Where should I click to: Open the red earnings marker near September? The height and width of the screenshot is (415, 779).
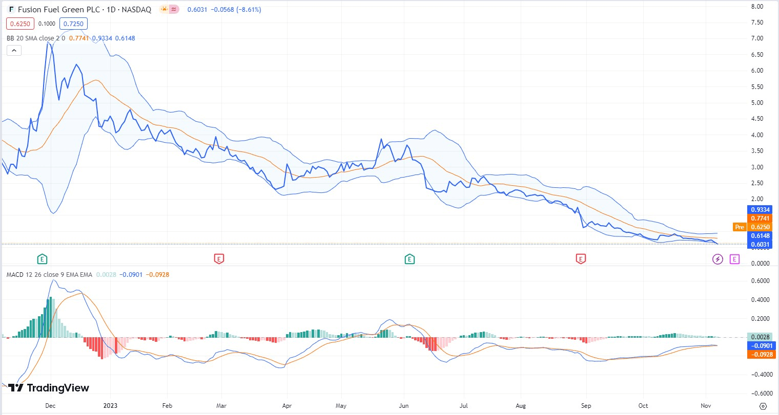pyautogui.click(x=581, y=259)
